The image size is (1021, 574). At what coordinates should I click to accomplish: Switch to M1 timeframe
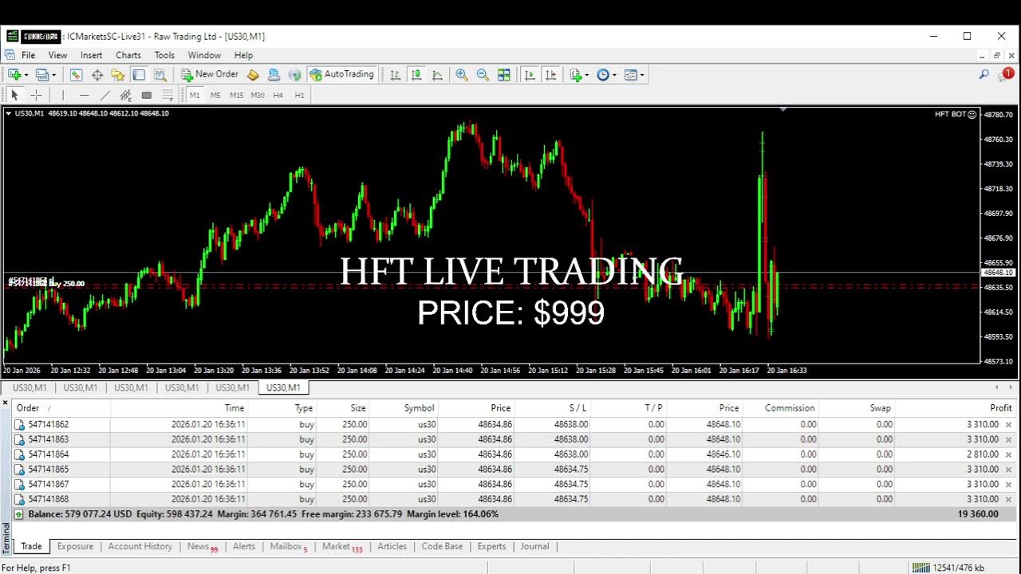click(x=195, y=95)
